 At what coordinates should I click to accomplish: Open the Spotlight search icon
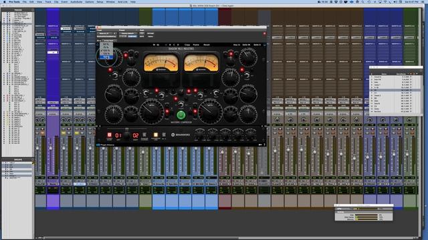(362, 1)
